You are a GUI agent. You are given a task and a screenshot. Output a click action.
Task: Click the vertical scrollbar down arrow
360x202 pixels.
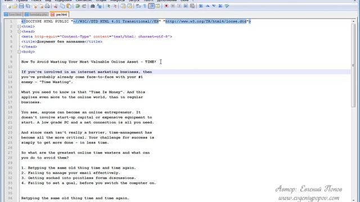[353, 200]
